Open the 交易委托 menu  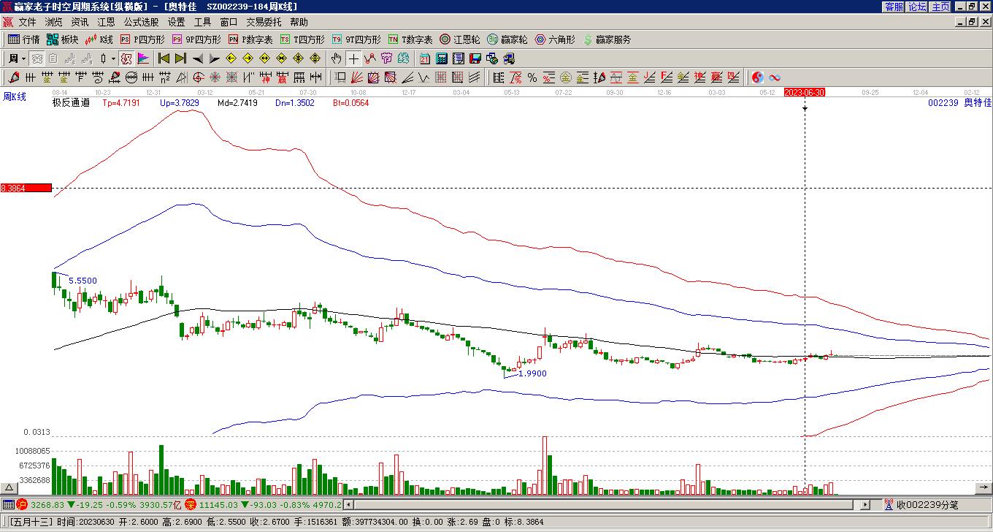pos(264,23)
